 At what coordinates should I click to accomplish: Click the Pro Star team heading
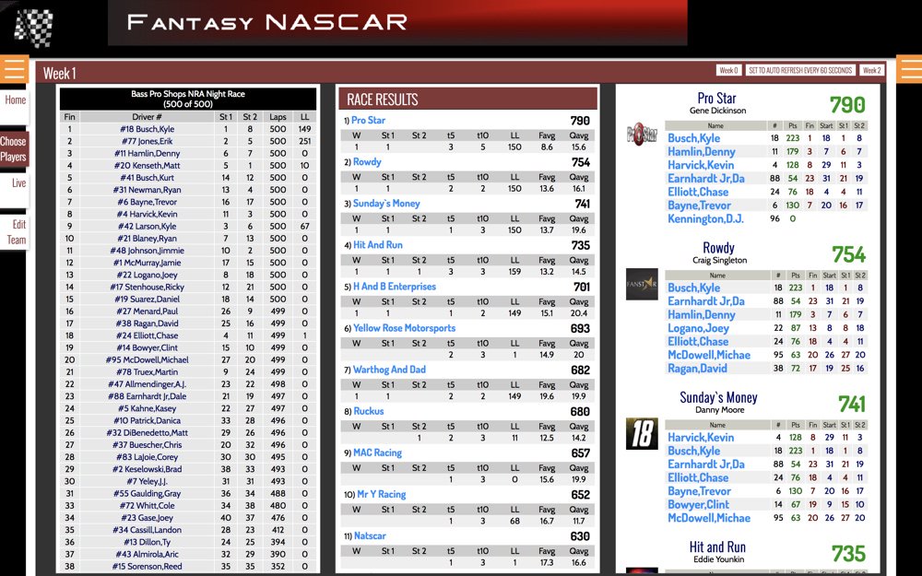[716, 99]
